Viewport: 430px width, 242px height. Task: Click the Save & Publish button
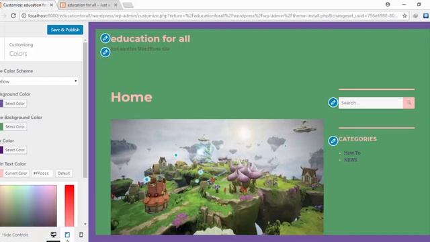(x=65, y=30)
